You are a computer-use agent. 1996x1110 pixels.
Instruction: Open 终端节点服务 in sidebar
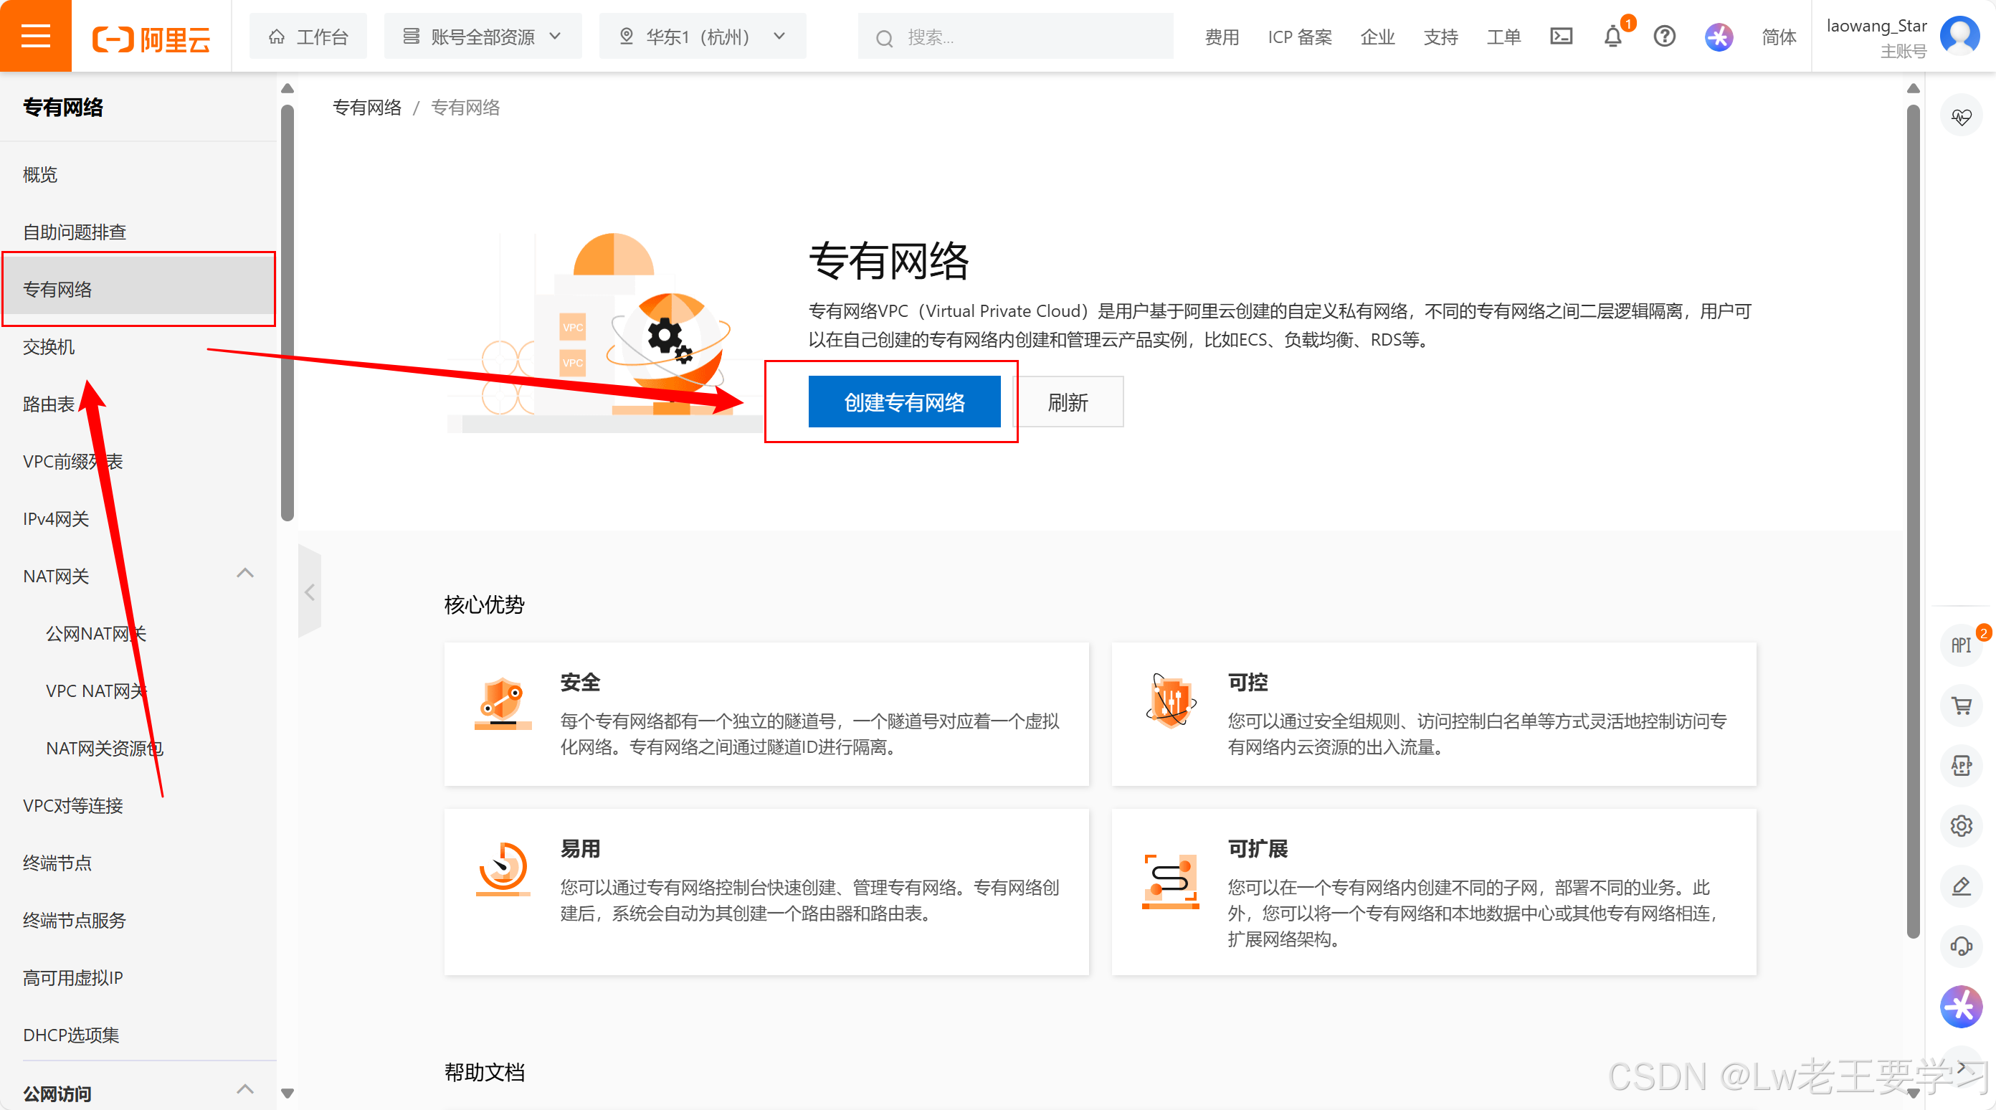pos(138,920)
